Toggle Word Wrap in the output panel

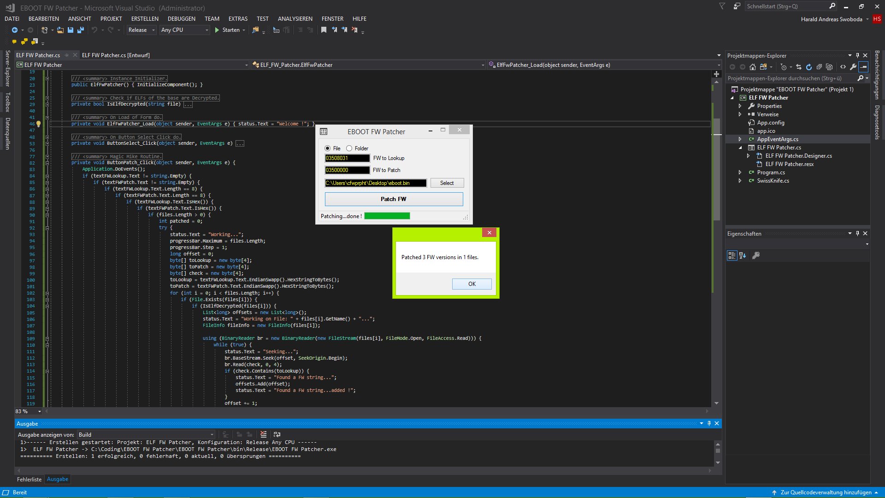(277, 434)
